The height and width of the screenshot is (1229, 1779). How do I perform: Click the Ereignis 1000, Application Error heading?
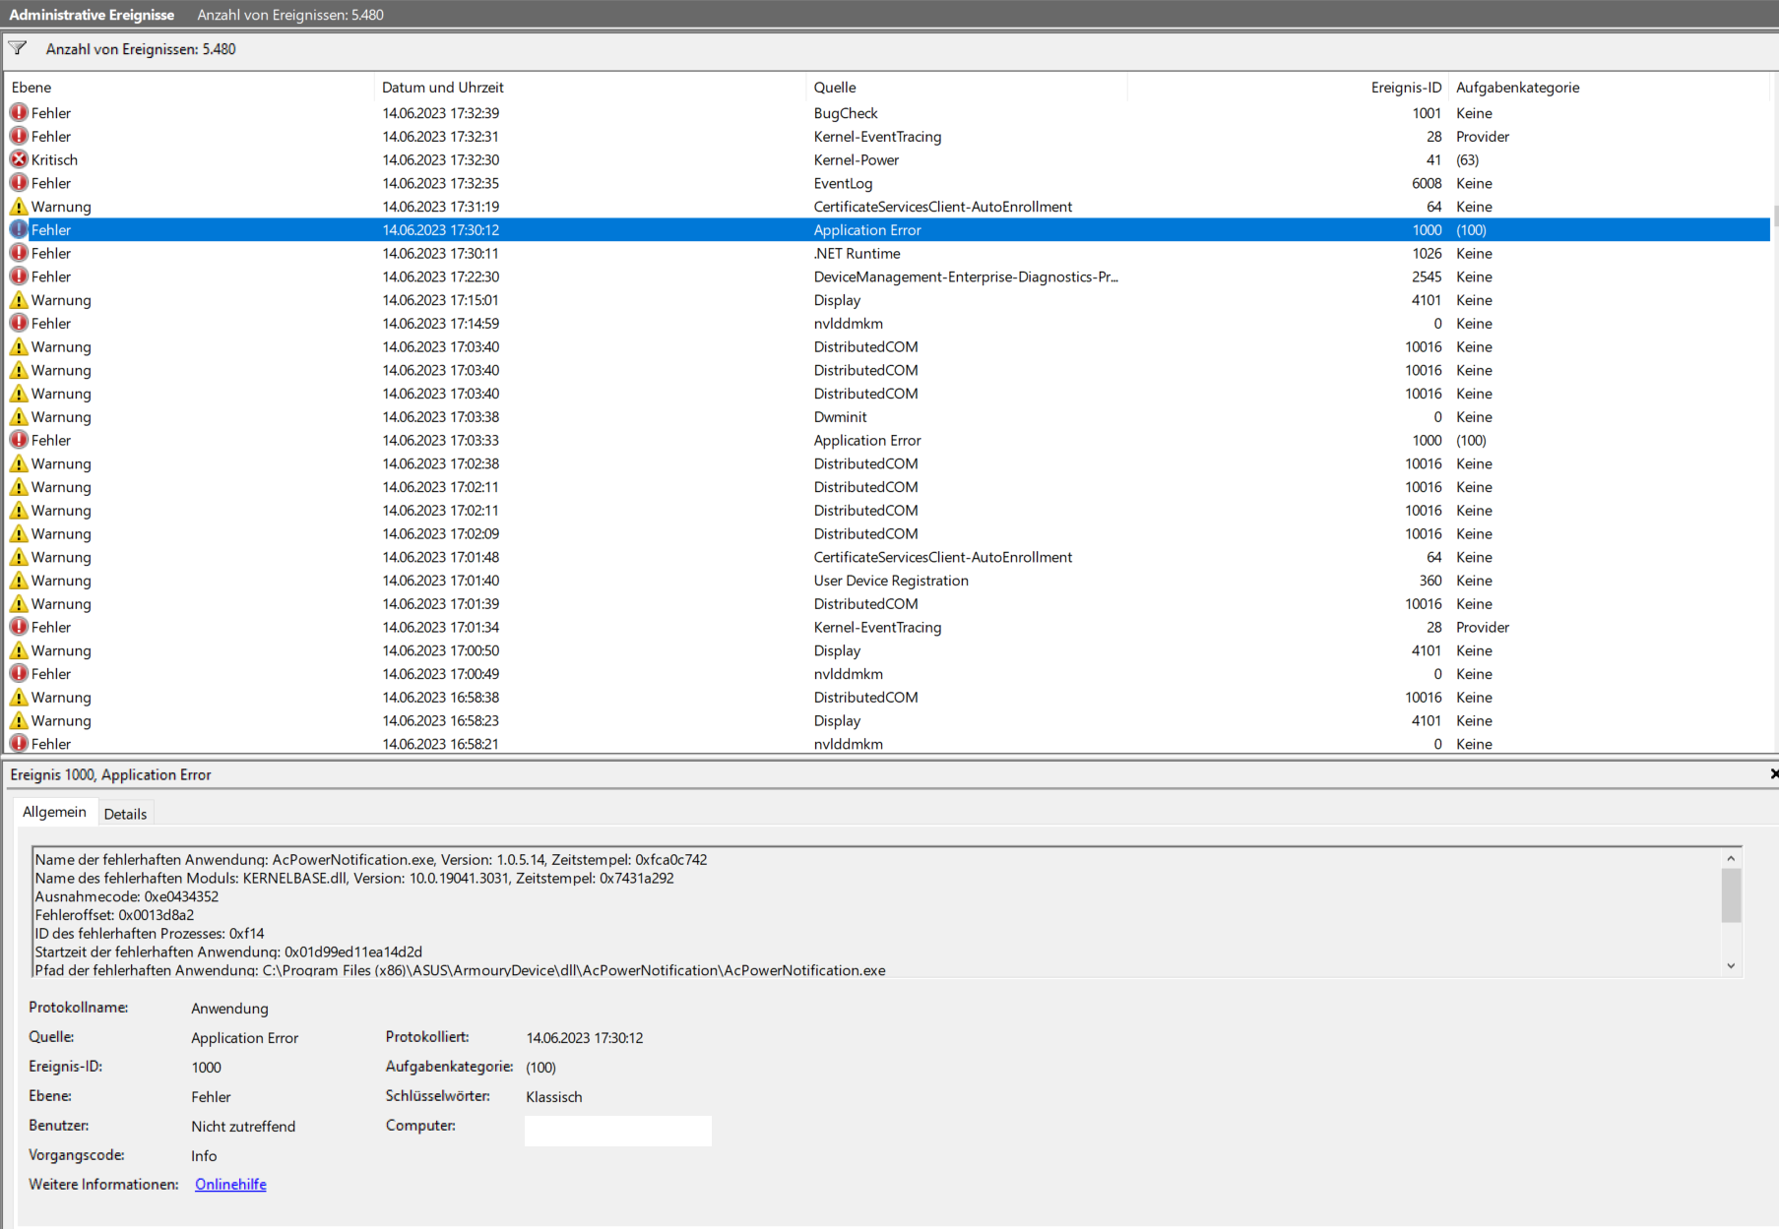pyautogui.click(x=110, y=774)
